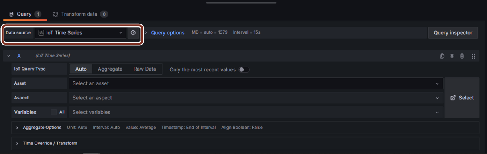This screenshot has width=487, height=154.
Task: Click the IoT Time Series data source icon
Action: (41, 33)
